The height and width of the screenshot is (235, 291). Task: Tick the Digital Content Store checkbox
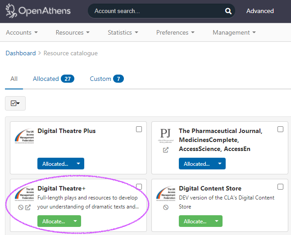point(280,186)
